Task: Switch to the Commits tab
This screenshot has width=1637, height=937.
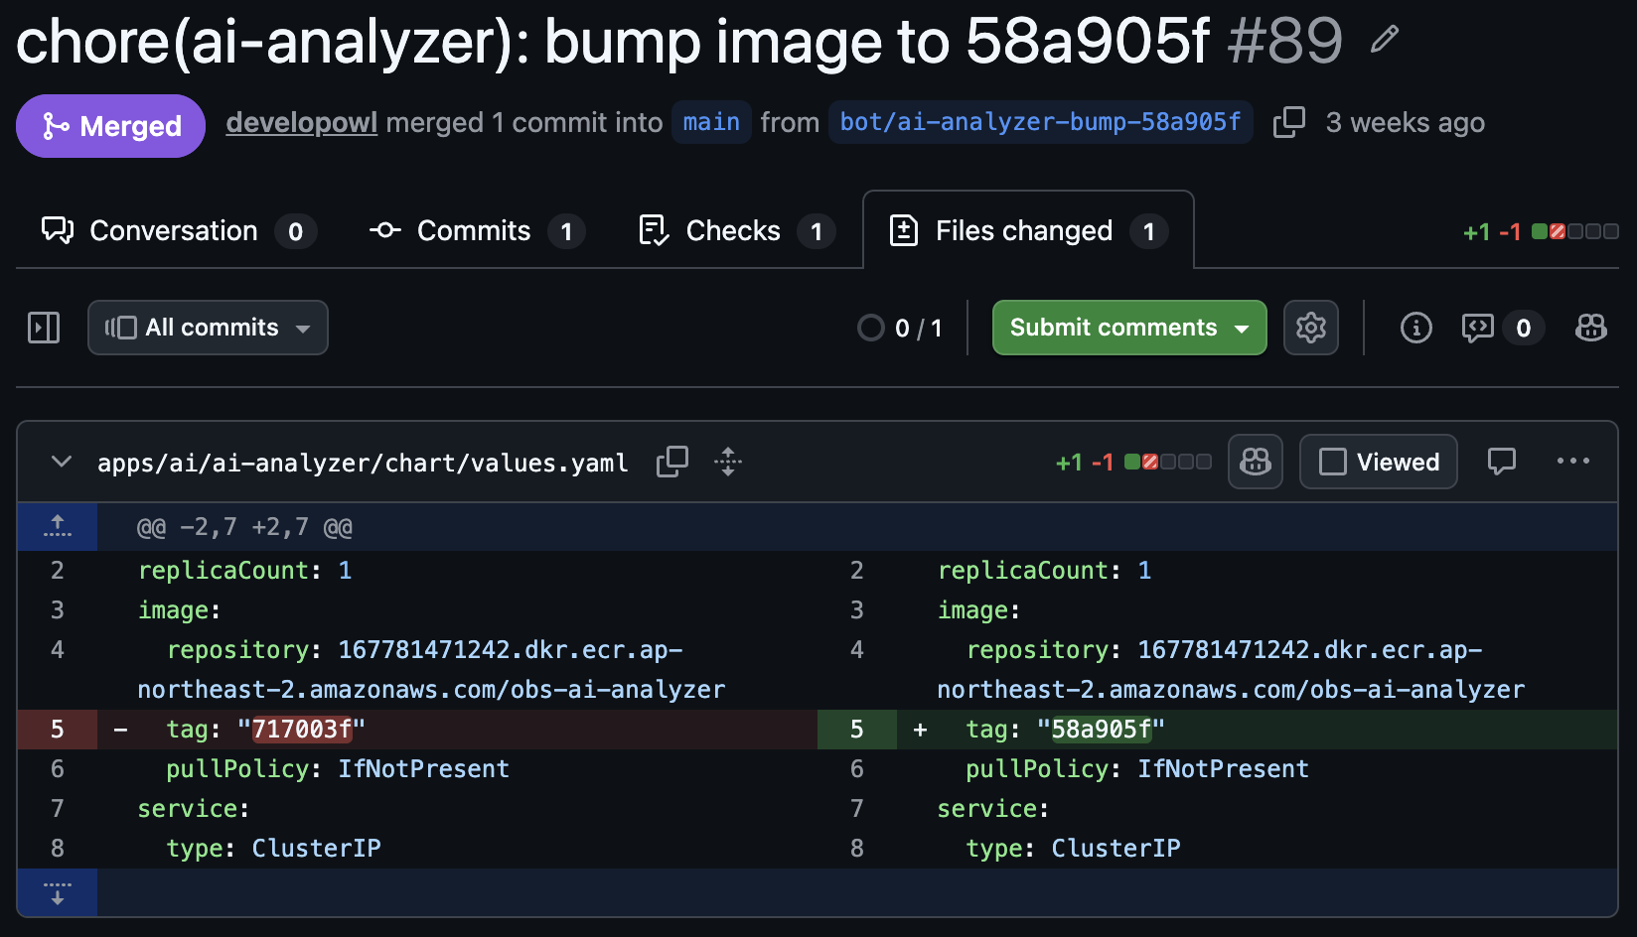Action: coord(477,230)
